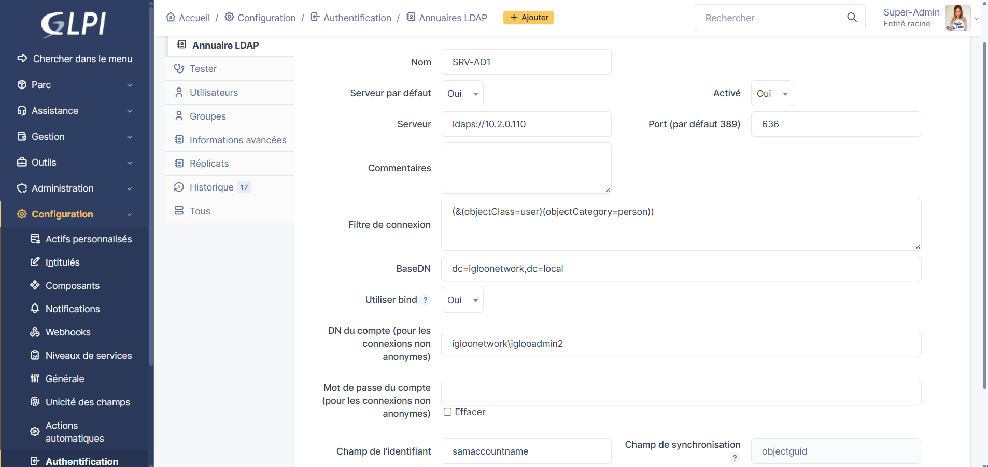This screenshot has height=467, width=988.
Task: Click the GLPI logo
Action: pos(74,24)
